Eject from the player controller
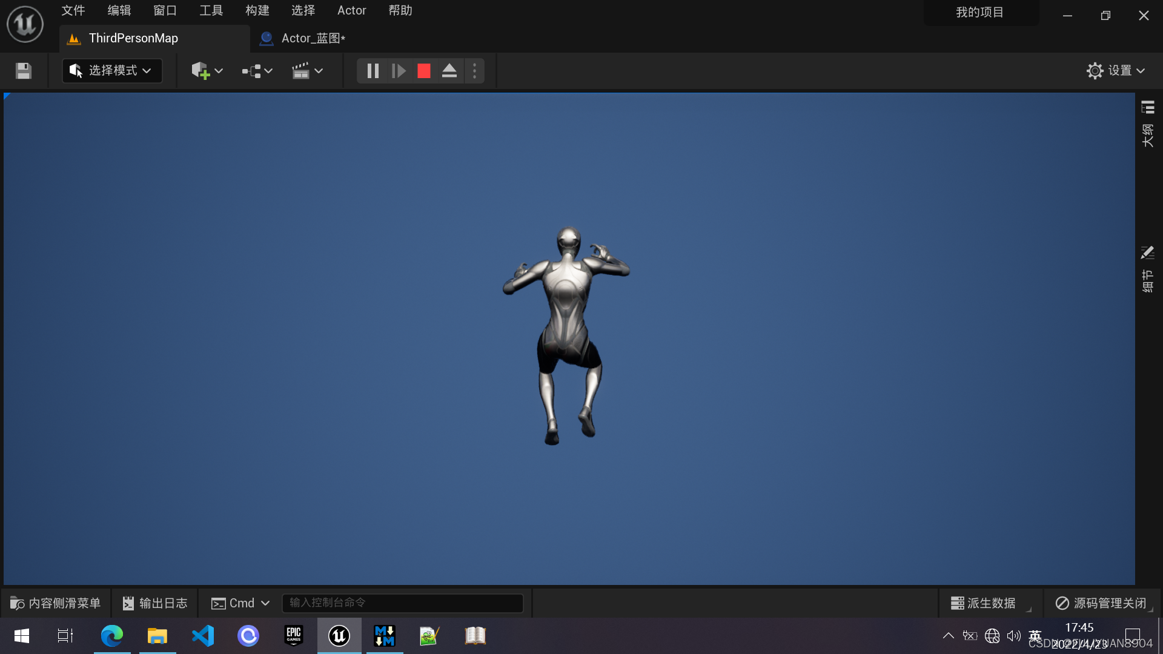The image size is (1163, 654). [449, 71]
